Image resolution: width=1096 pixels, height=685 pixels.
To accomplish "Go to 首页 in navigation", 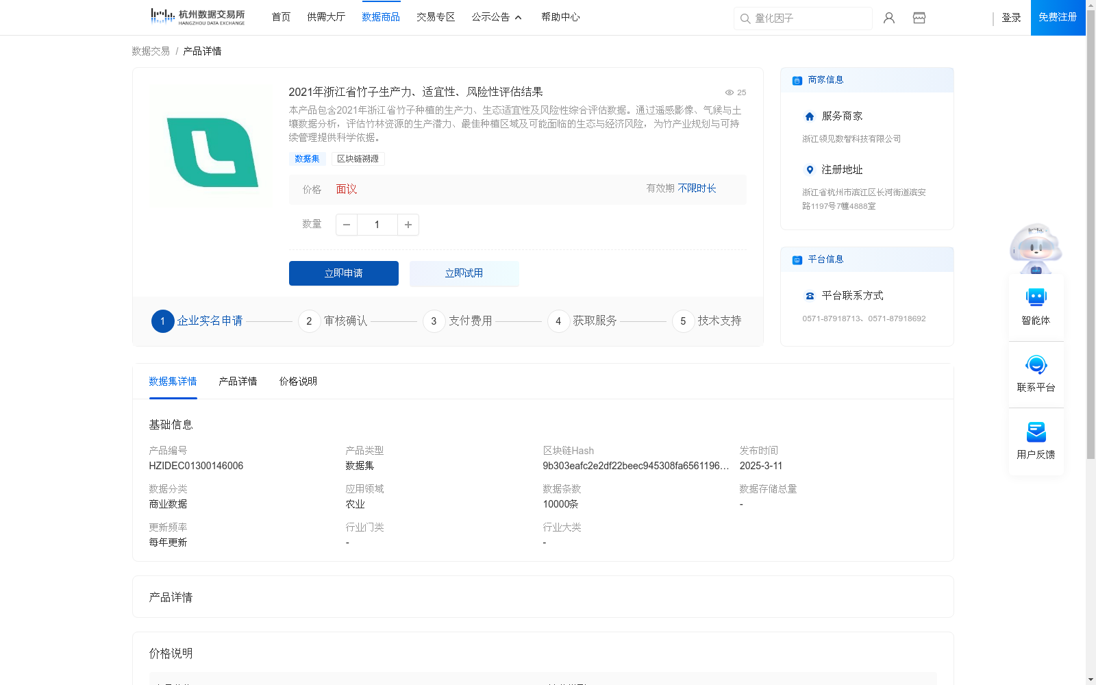I will point(281,17).
